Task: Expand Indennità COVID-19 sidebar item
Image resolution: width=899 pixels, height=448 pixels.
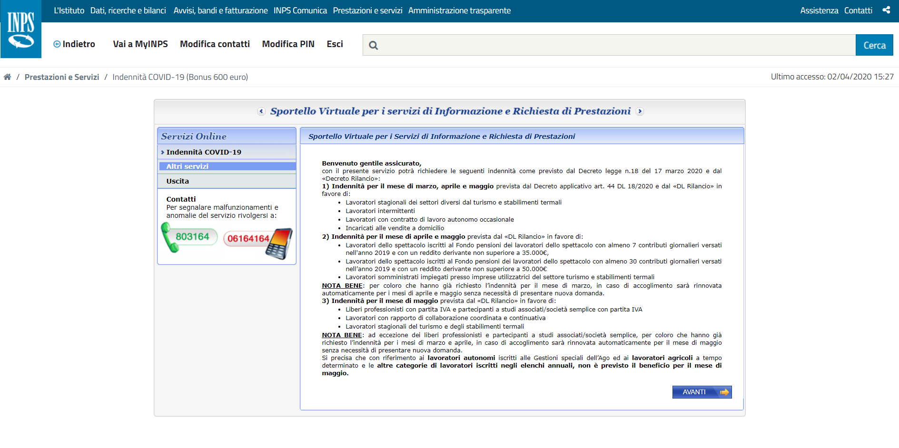Action: pyautogui.click(x=227, y=152)
